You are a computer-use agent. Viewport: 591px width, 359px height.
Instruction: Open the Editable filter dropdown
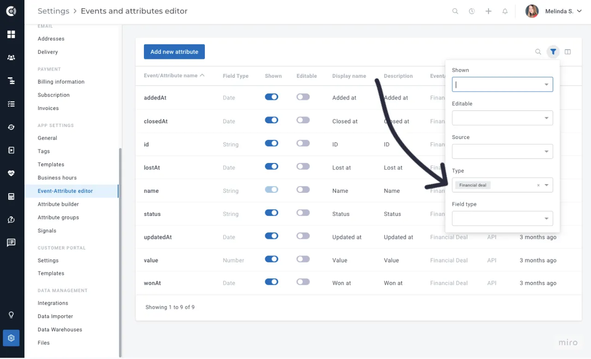(502, 118)
